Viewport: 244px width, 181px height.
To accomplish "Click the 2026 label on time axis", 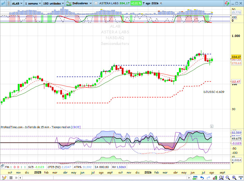I will coord(148,172).
